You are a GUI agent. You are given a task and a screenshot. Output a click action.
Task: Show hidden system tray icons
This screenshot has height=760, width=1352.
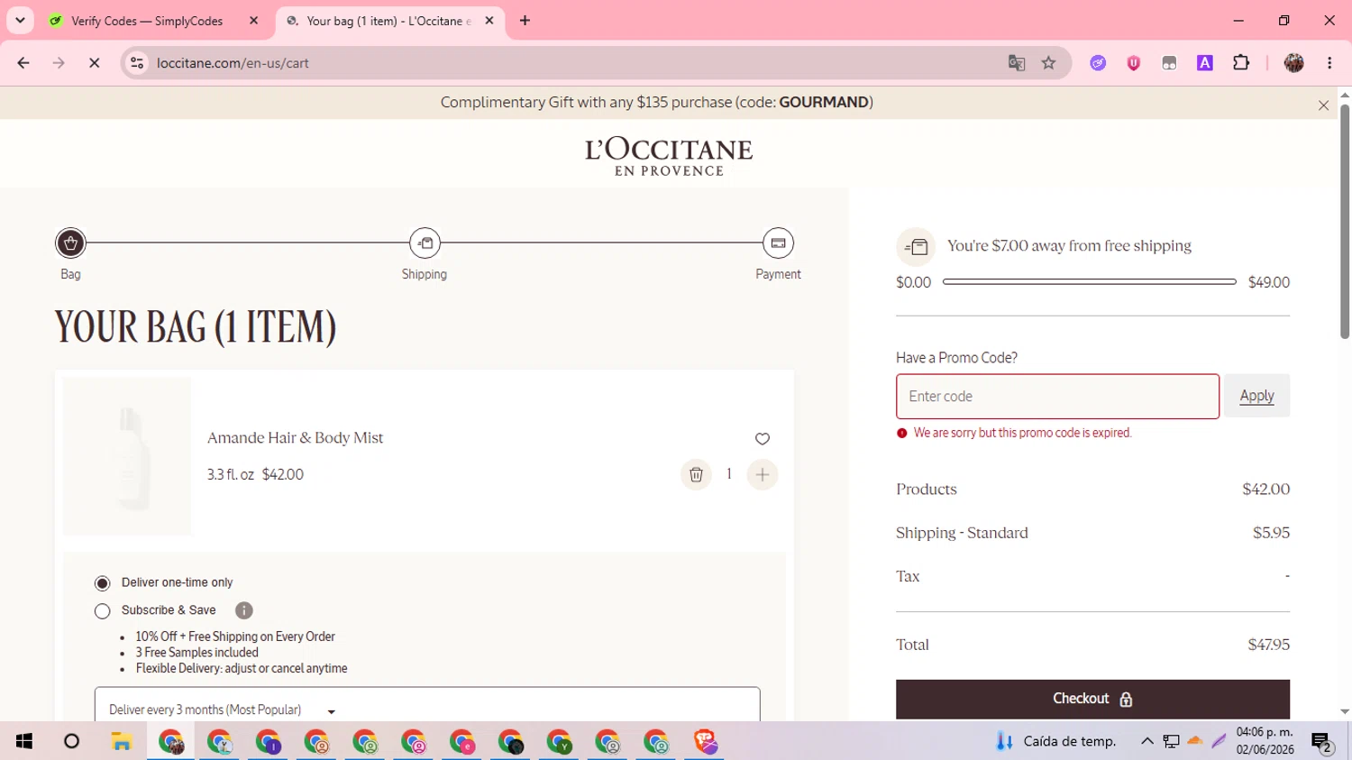point(1146,741)
